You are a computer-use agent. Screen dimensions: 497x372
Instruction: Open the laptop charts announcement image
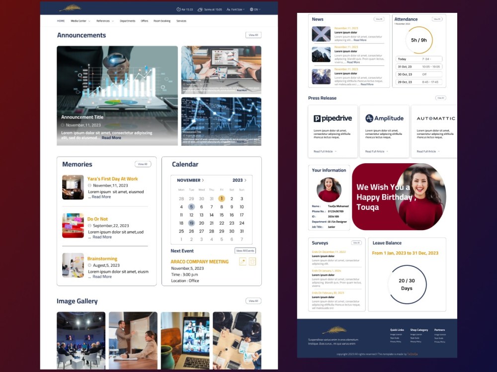click(x=221, y=70)
